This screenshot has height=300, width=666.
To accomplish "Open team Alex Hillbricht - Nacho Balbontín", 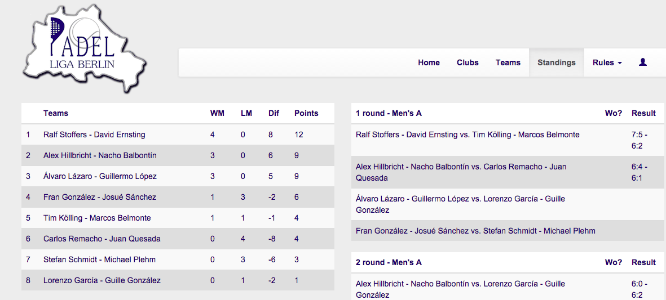I will click(x=100, y=155).
